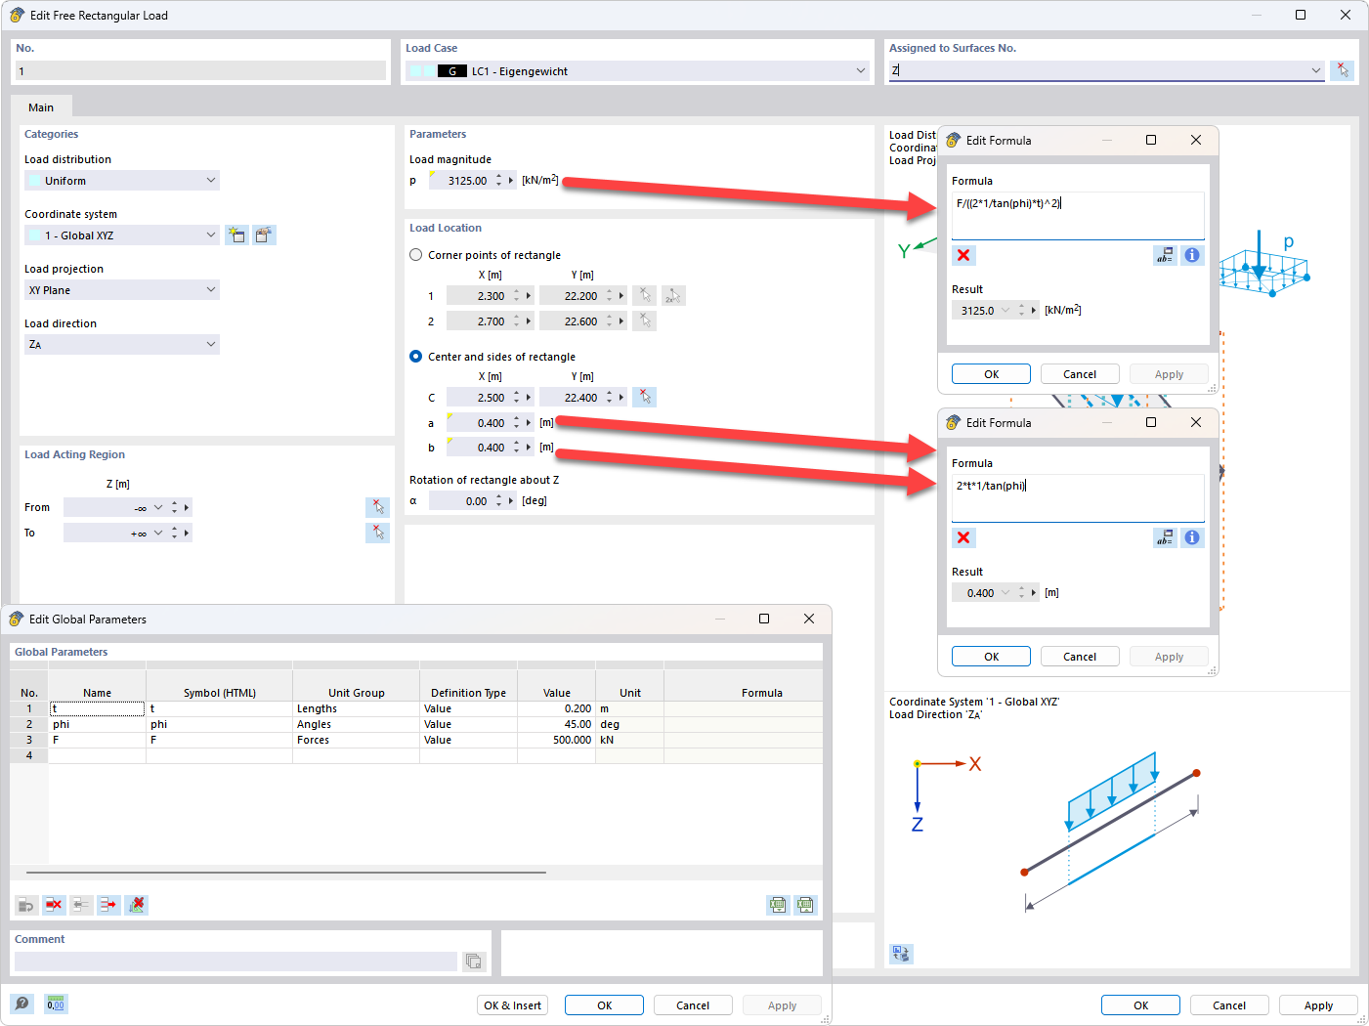This screenshot has width=1369, height=1026.
Task: Select Center and sides of rectangle option
Action: pyautogui.click(x=415, y=357)
